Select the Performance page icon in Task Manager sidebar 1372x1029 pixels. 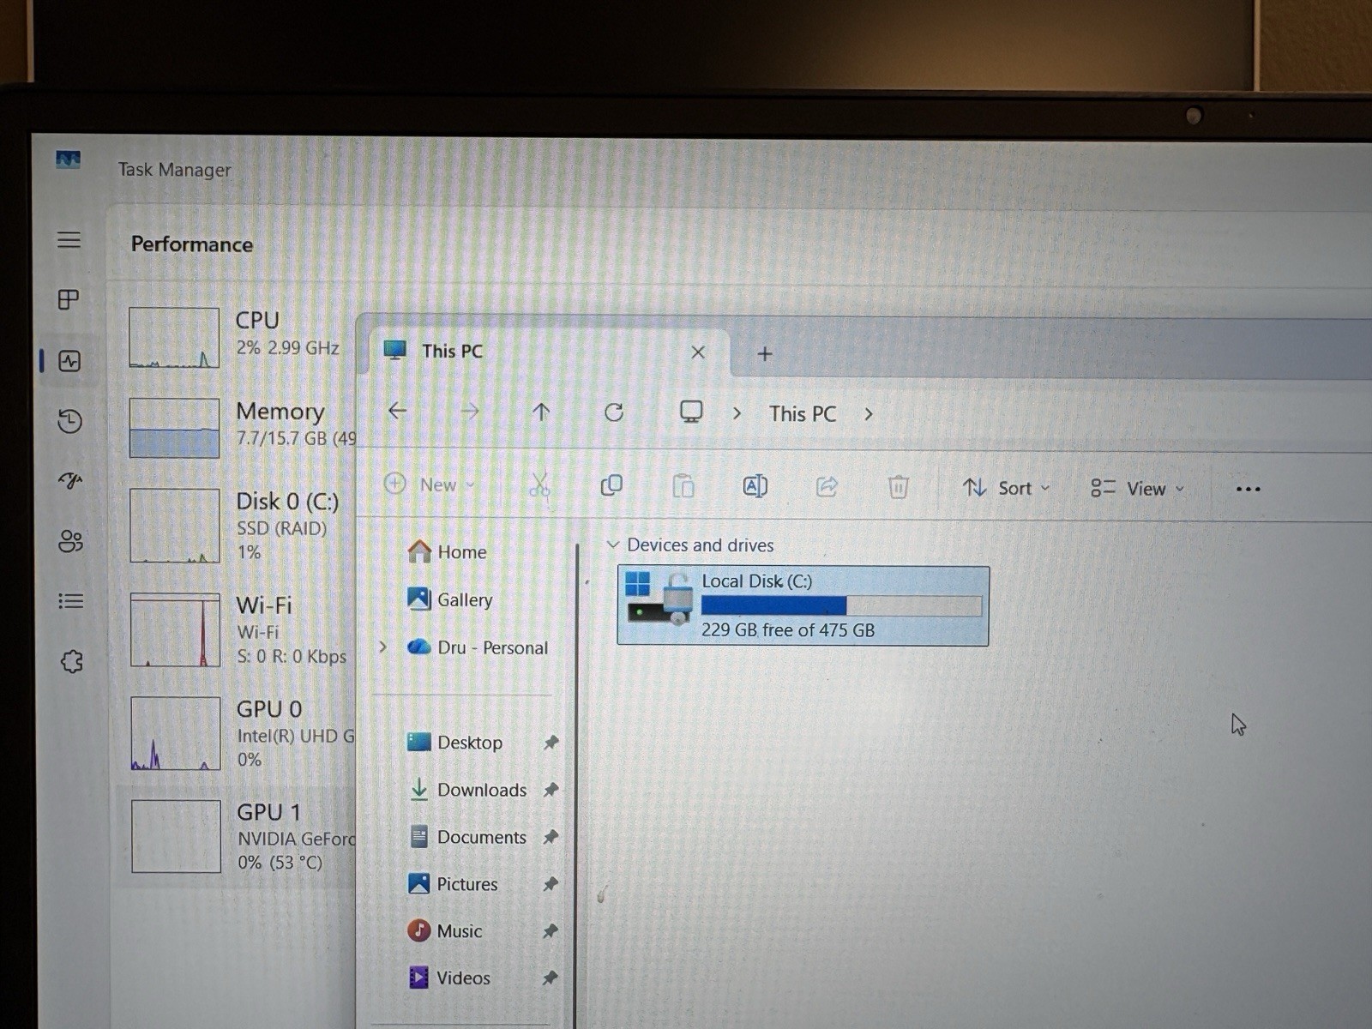[69, 361]
